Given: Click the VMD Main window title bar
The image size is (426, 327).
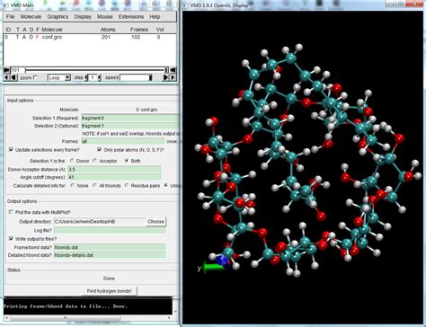Looking at the screenshot, I should coord(90,5).
